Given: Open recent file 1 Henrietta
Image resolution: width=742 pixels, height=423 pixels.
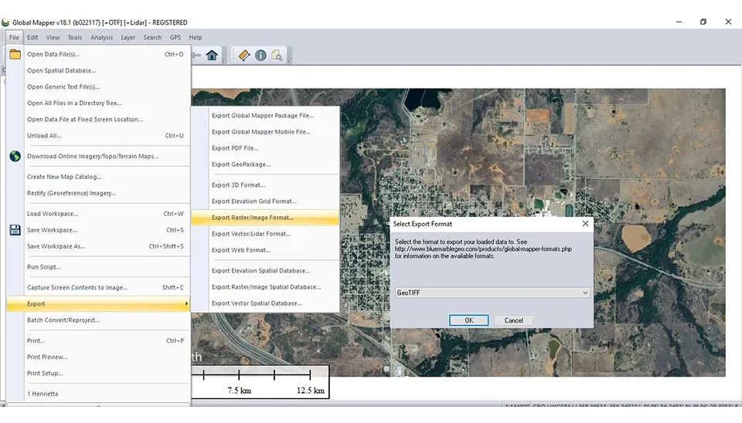Looking at the screenshot, I should pyautogui.click(x=43, y=394).
